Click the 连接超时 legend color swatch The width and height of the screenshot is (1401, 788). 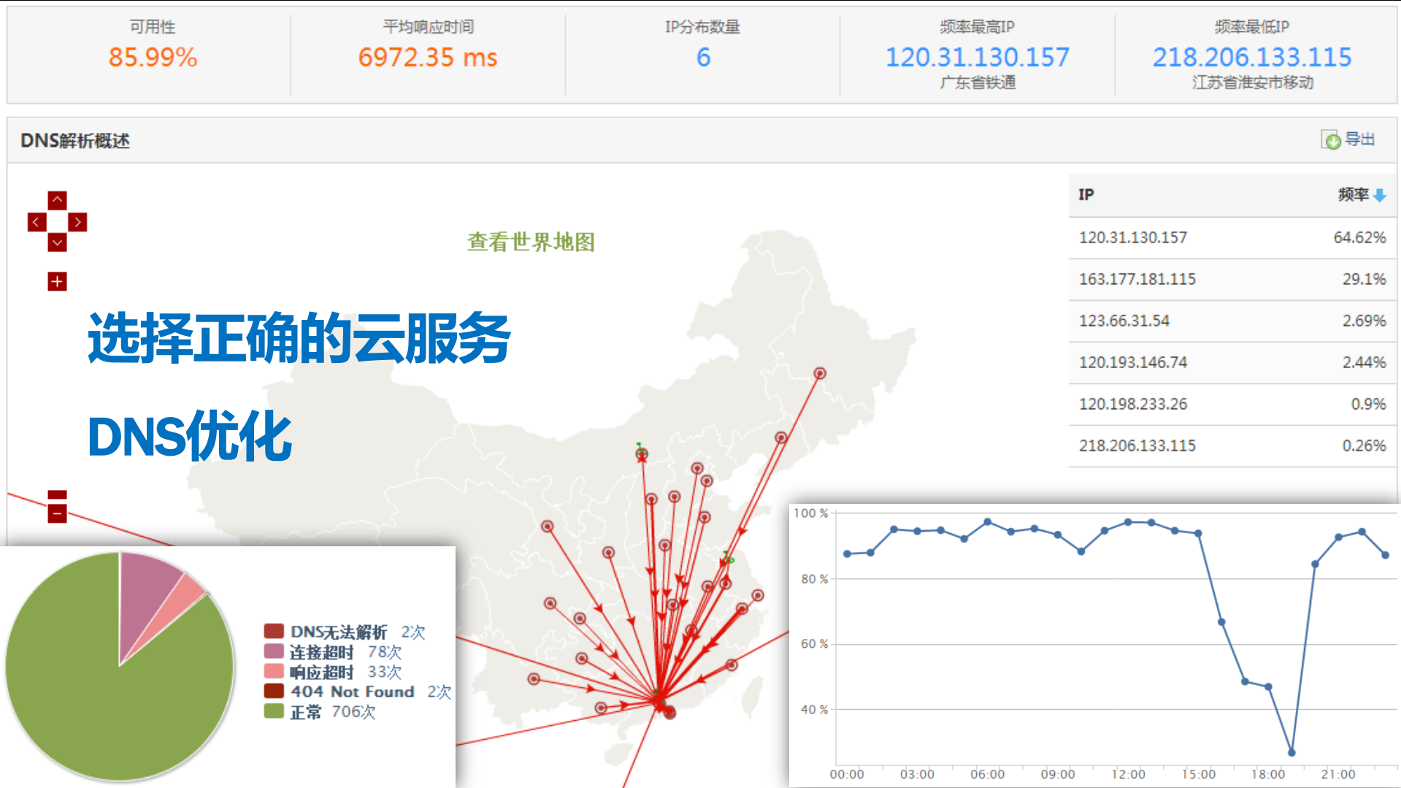pos(274,651)
